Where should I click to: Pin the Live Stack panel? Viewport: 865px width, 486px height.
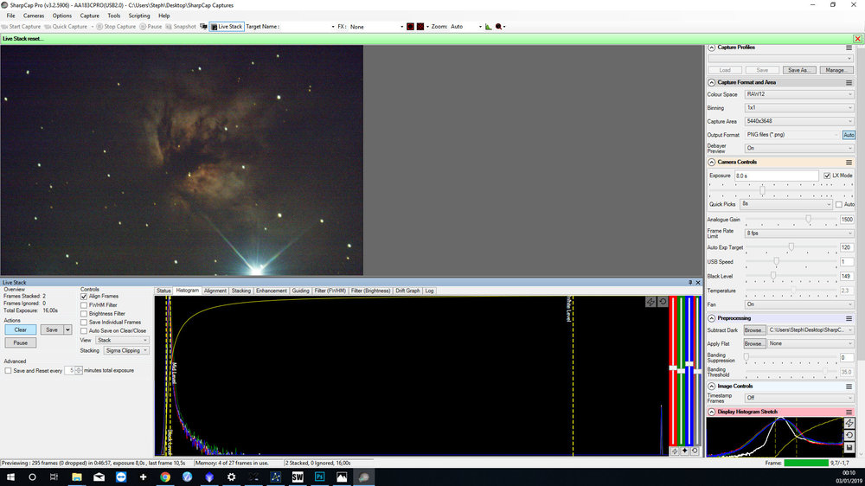(690, 283)
